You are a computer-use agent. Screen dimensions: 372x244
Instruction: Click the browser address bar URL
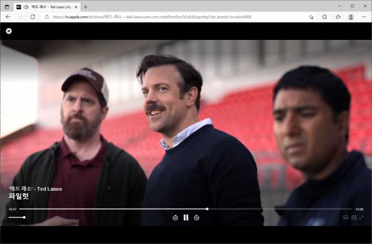[152, 17]
